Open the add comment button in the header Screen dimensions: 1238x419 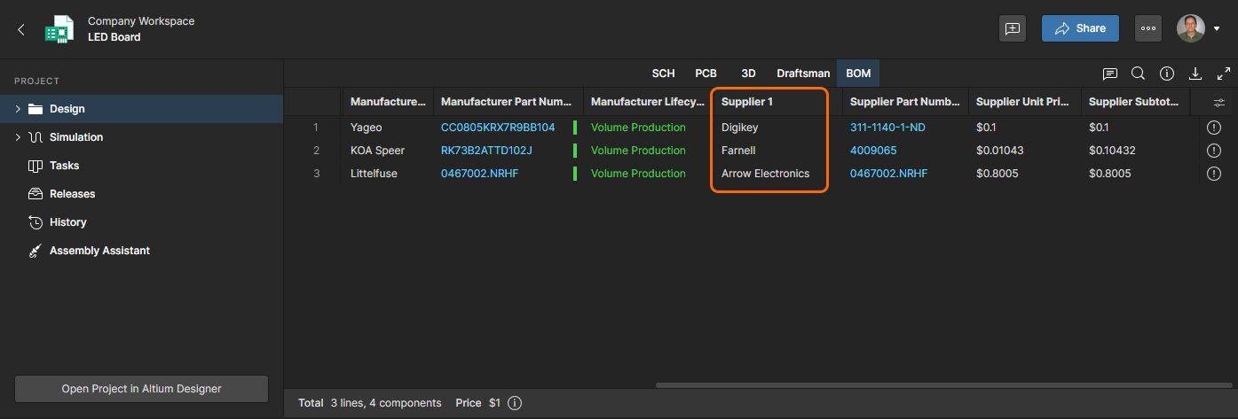[x=1013, y=28]
